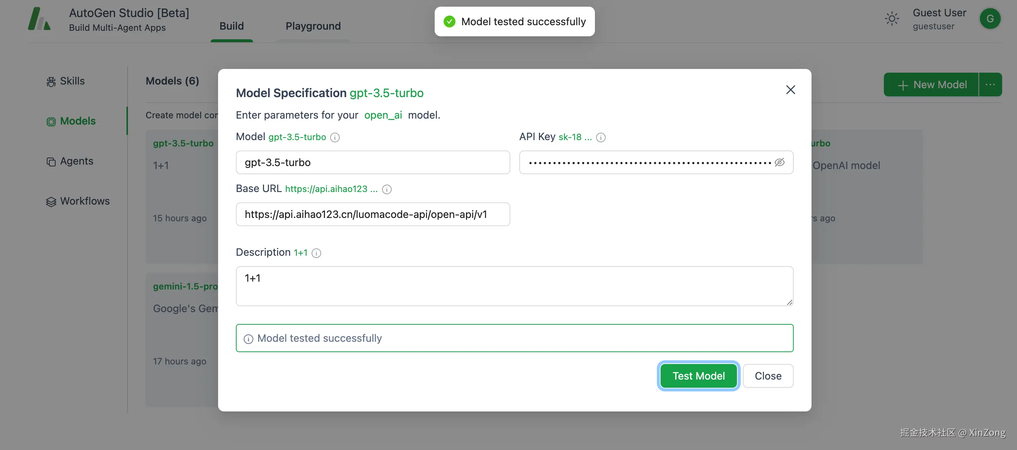Click the AutoGen Studio logo icon
This screenshot has height=450, width=1017.
coord(39,19)
